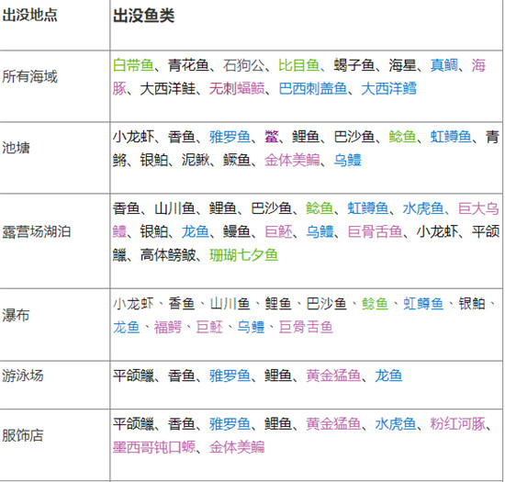The height and width of the screenshot is (482, 505).
Task: Click the 石狗公 fish name
Action: pos(243,65)
